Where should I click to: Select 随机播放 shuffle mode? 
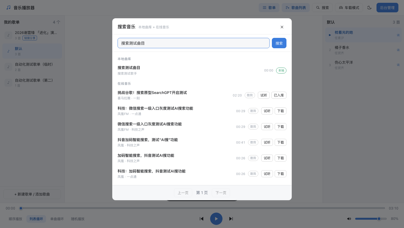[78, 219]
